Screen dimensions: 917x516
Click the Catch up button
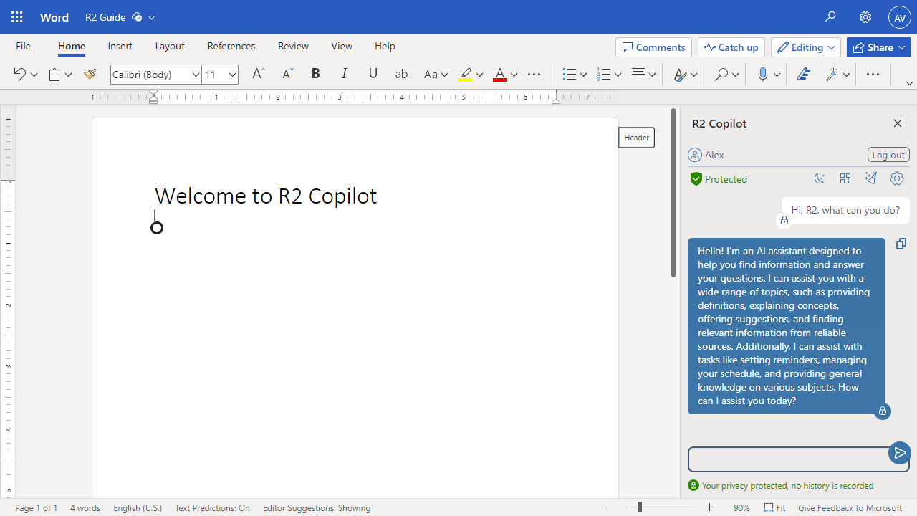point(731,47)
